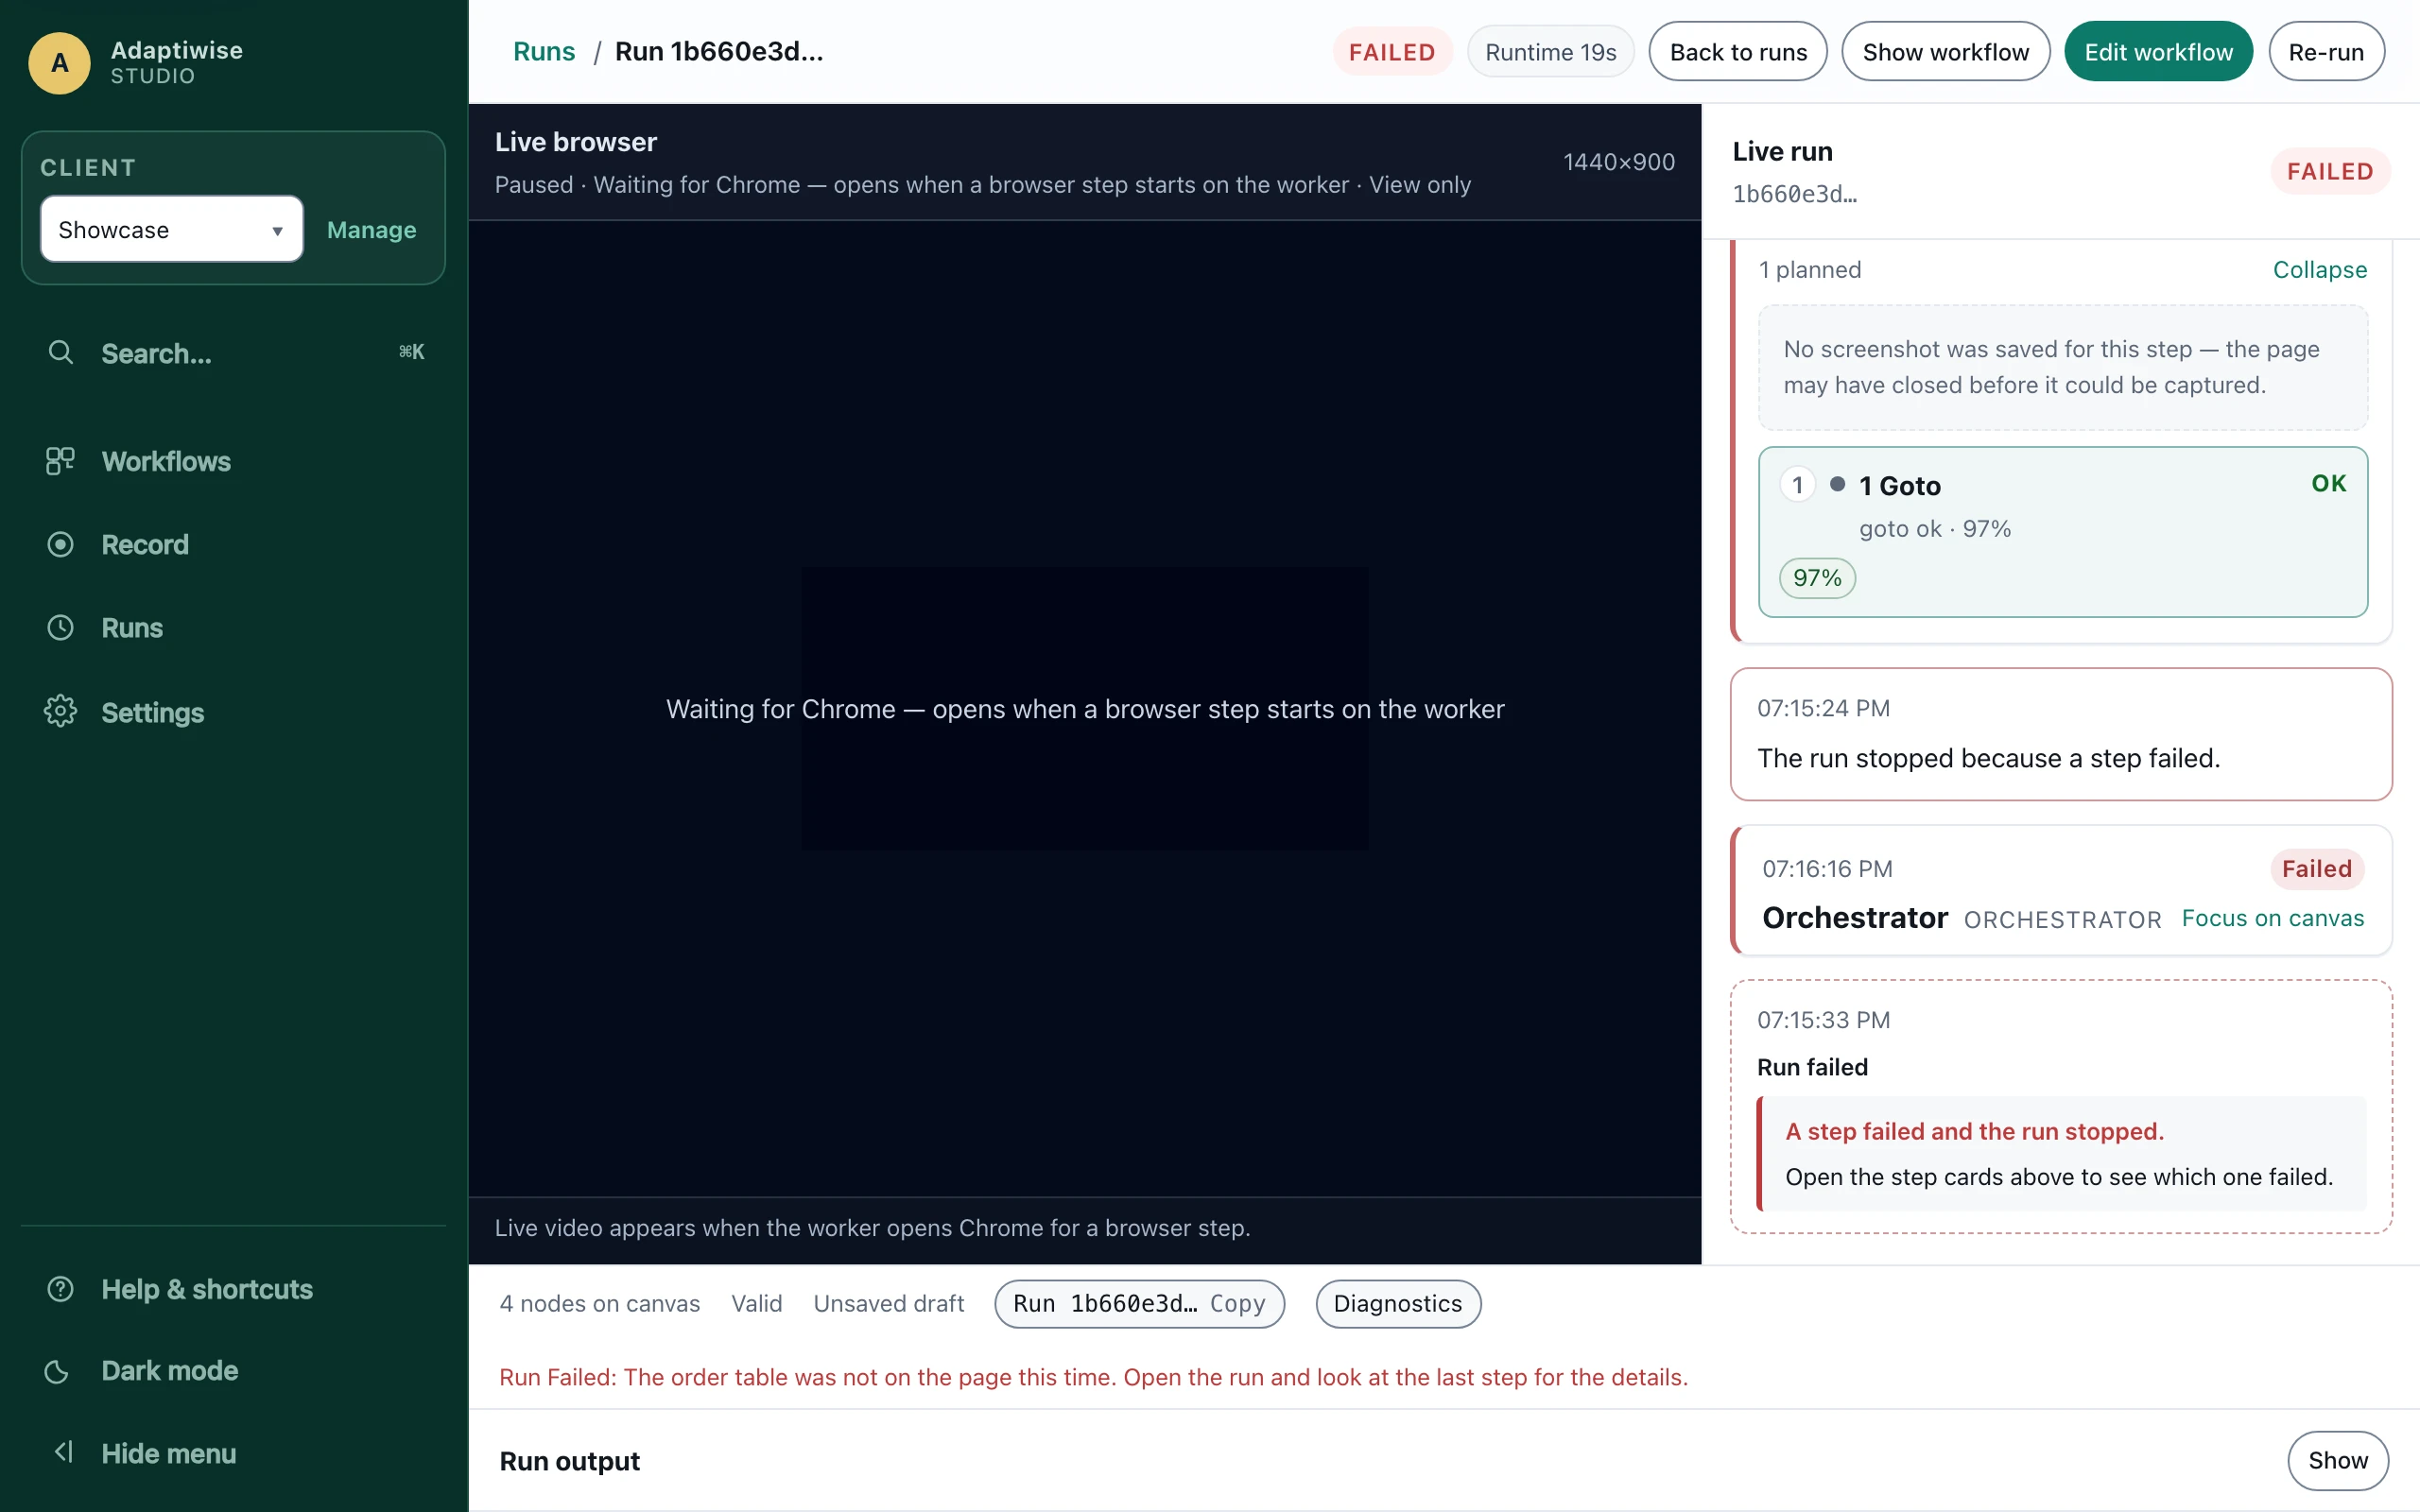
Task: Click the red Run Failed error message
Action: (1093, 1377)
